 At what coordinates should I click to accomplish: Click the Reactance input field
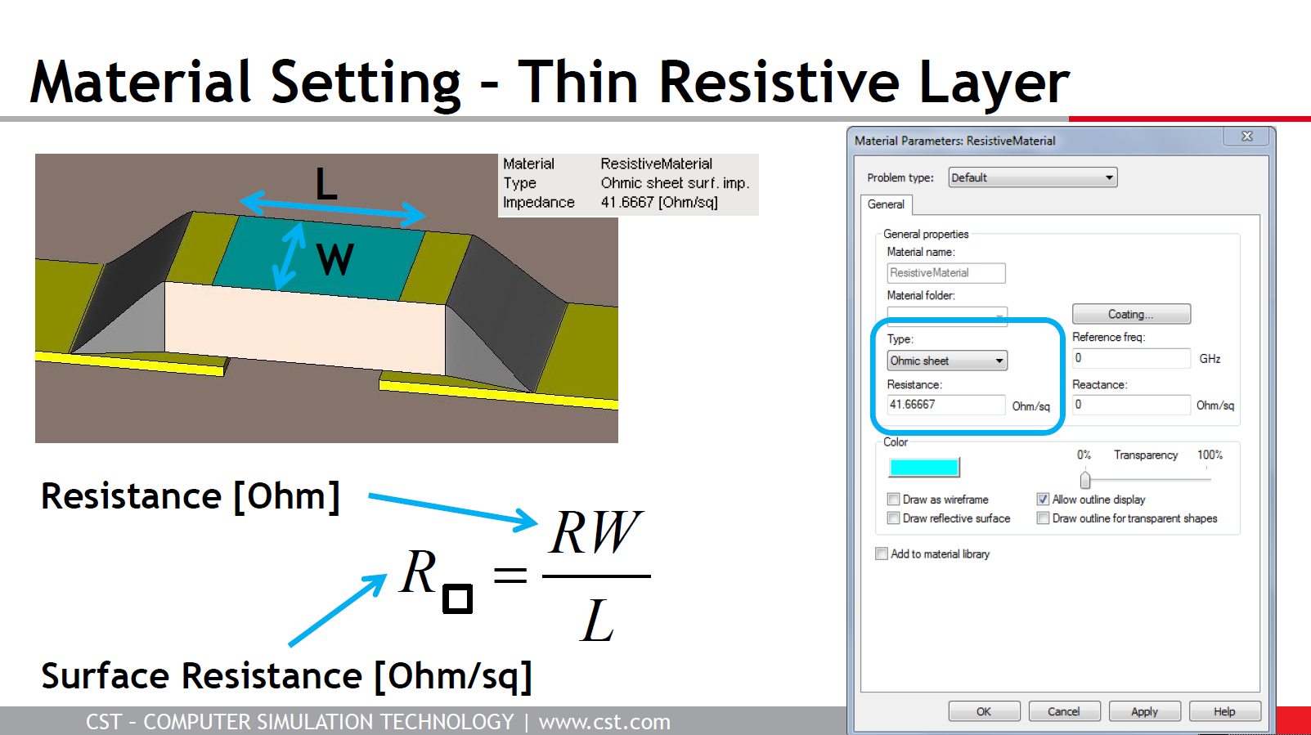point(1131,405)
